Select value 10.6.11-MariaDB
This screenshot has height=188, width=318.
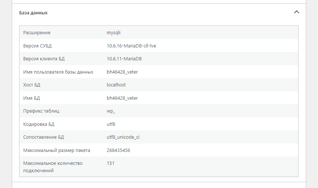[x=124, y=59]
